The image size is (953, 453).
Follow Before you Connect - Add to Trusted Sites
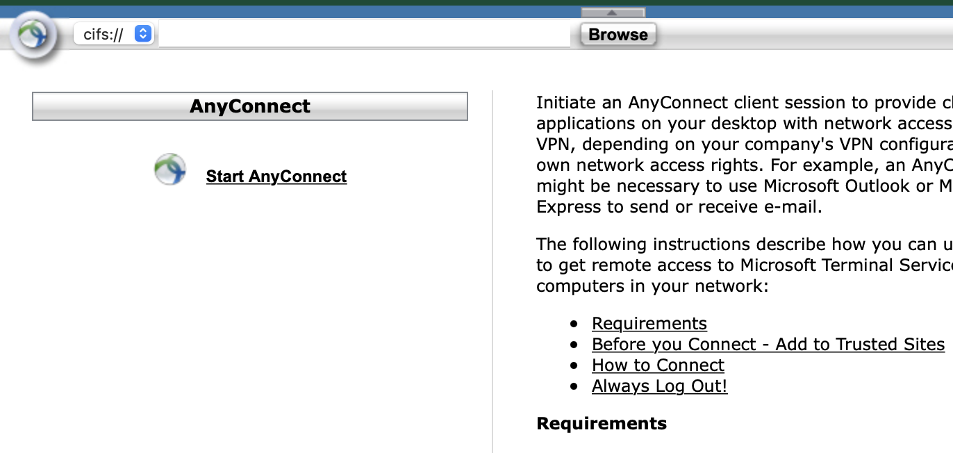tap(768, 345)
